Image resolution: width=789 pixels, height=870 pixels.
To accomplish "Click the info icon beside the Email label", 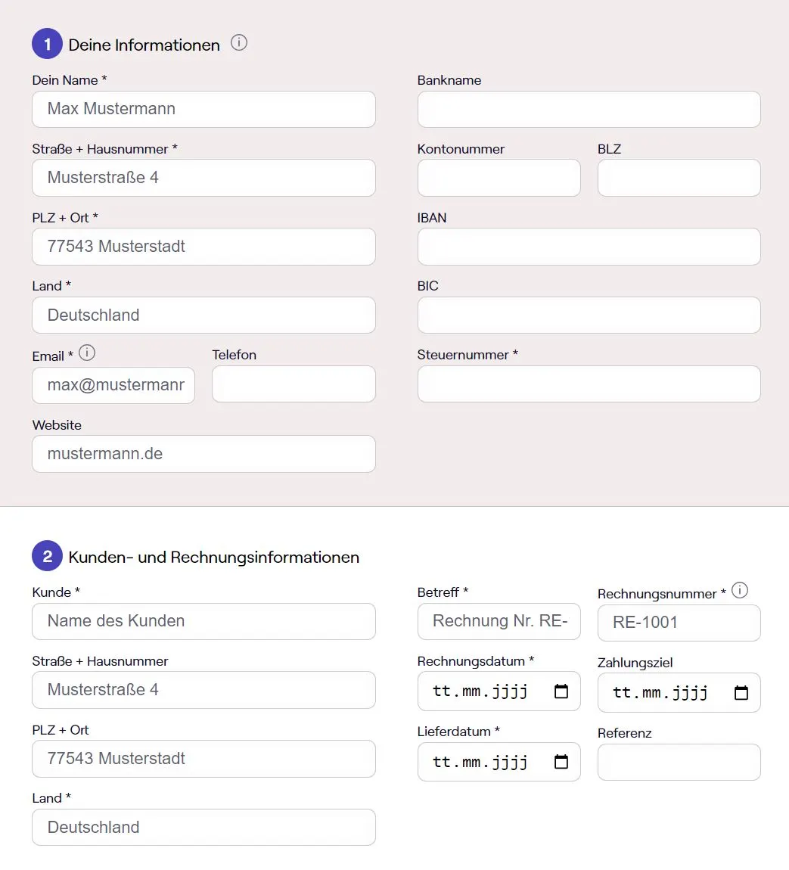I will click(88, 353).
